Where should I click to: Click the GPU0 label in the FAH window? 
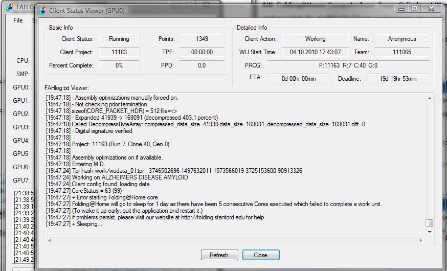pyautogui.click(x=21, y=87)
